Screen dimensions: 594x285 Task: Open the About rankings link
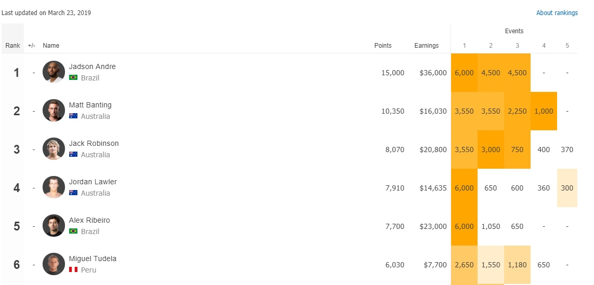[557, 13]
